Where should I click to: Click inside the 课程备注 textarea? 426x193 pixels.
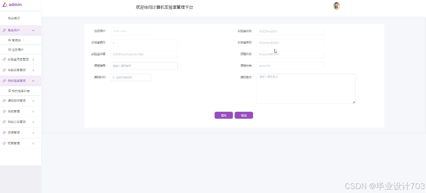(306, 89)
